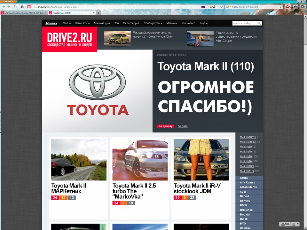
Task: Click the S! extension toolbar icon
Action: point(22,7)
